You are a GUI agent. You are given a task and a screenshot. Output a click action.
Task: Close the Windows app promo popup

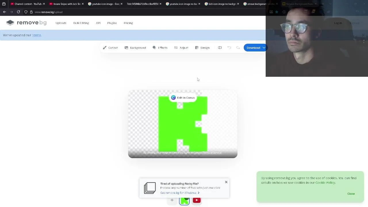(x=226, y=182)
